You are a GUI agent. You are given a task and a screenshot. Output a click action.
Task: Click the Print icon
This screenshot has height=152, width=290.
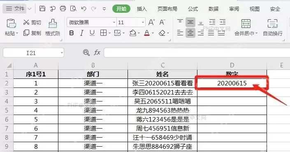pos(63,9)
